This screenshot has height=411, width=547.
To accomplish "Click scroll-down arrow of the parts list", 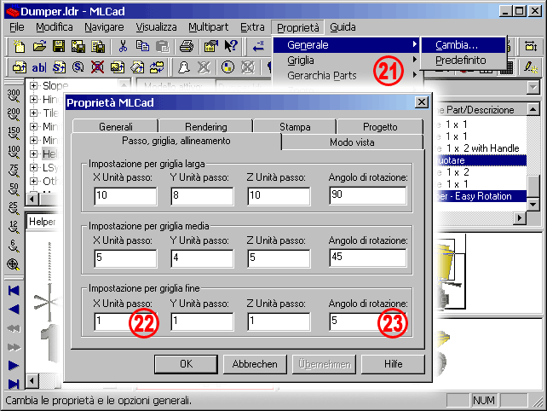I will 533,204.
